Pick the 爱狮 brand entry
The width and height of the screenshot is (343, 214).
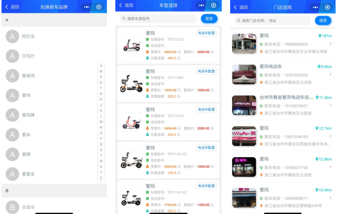54,154
